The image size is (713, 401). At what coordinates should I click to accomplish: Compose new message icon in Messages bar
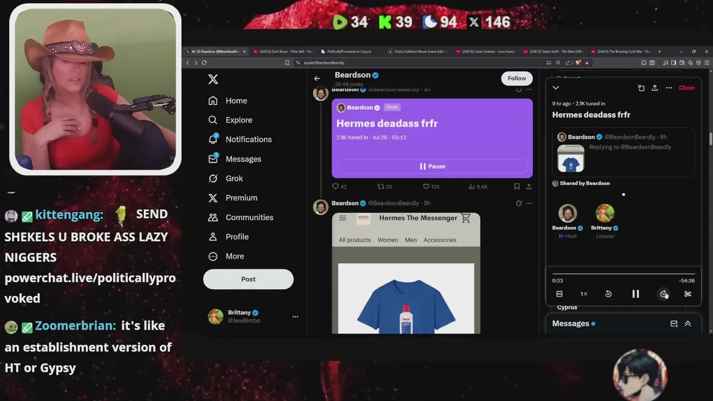point(674,324)
